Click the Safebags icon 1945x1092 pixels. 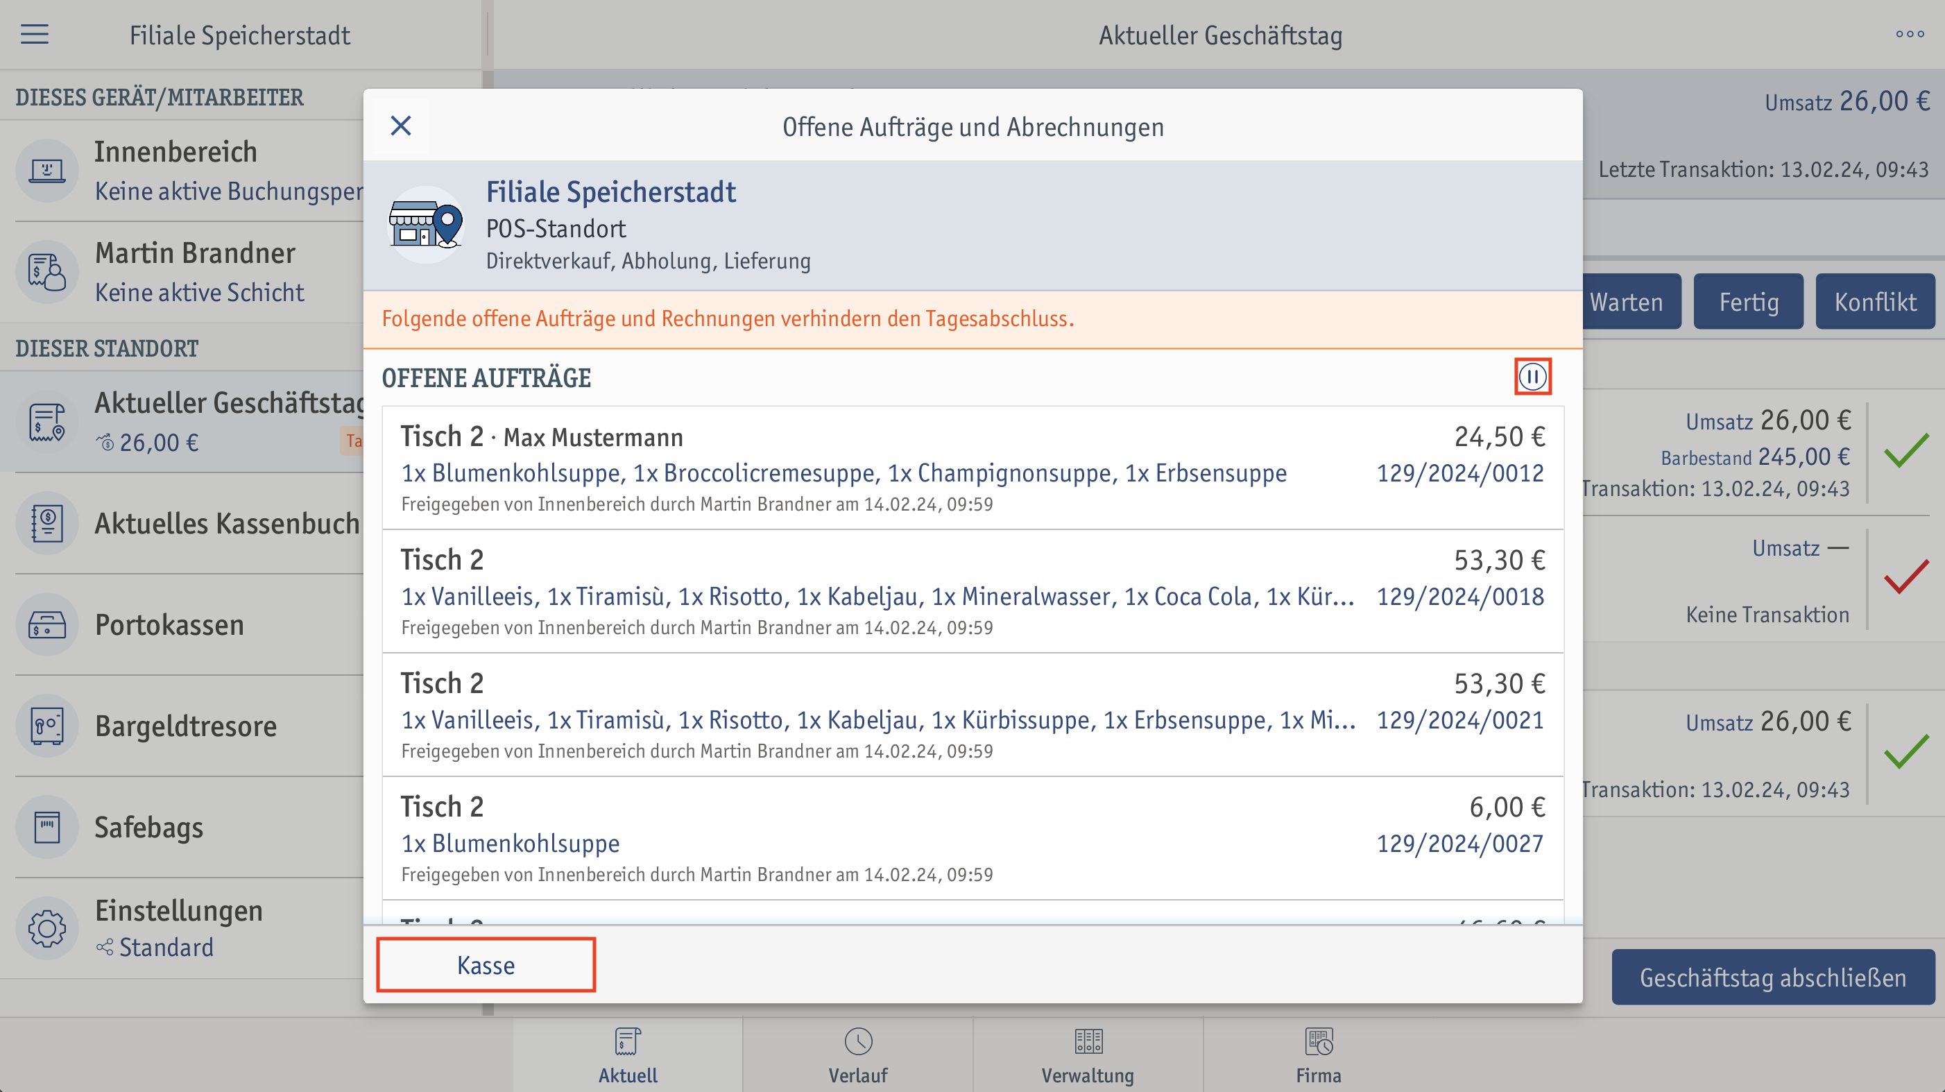click(48, 827)
